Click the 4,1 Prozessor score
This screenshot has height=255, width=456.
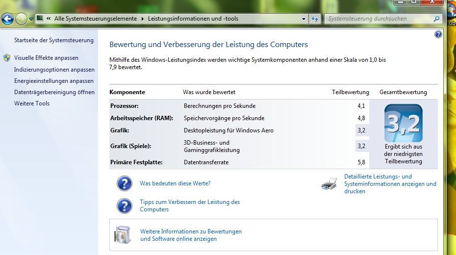point(361,106)
